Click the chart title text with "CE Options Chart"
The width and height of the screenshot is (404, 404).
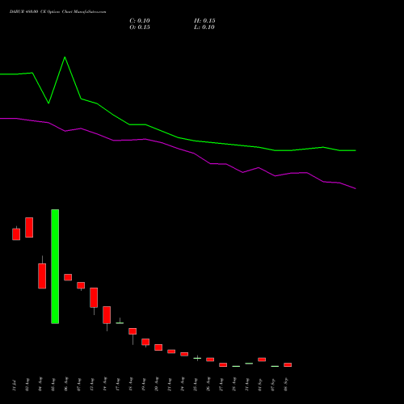pyautogui.click(x=58, y=11)
